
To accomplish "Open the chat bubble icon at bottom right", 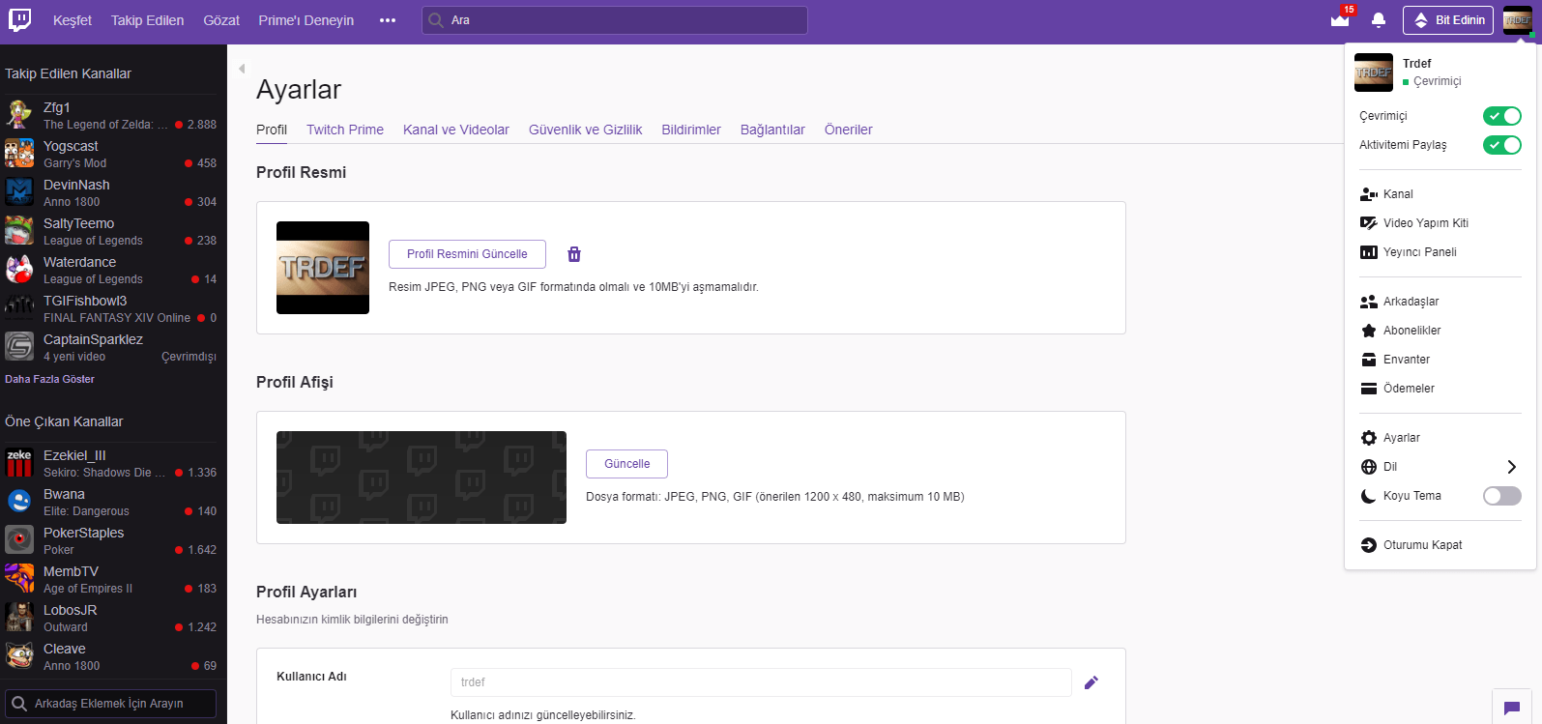I will 1512,708.
